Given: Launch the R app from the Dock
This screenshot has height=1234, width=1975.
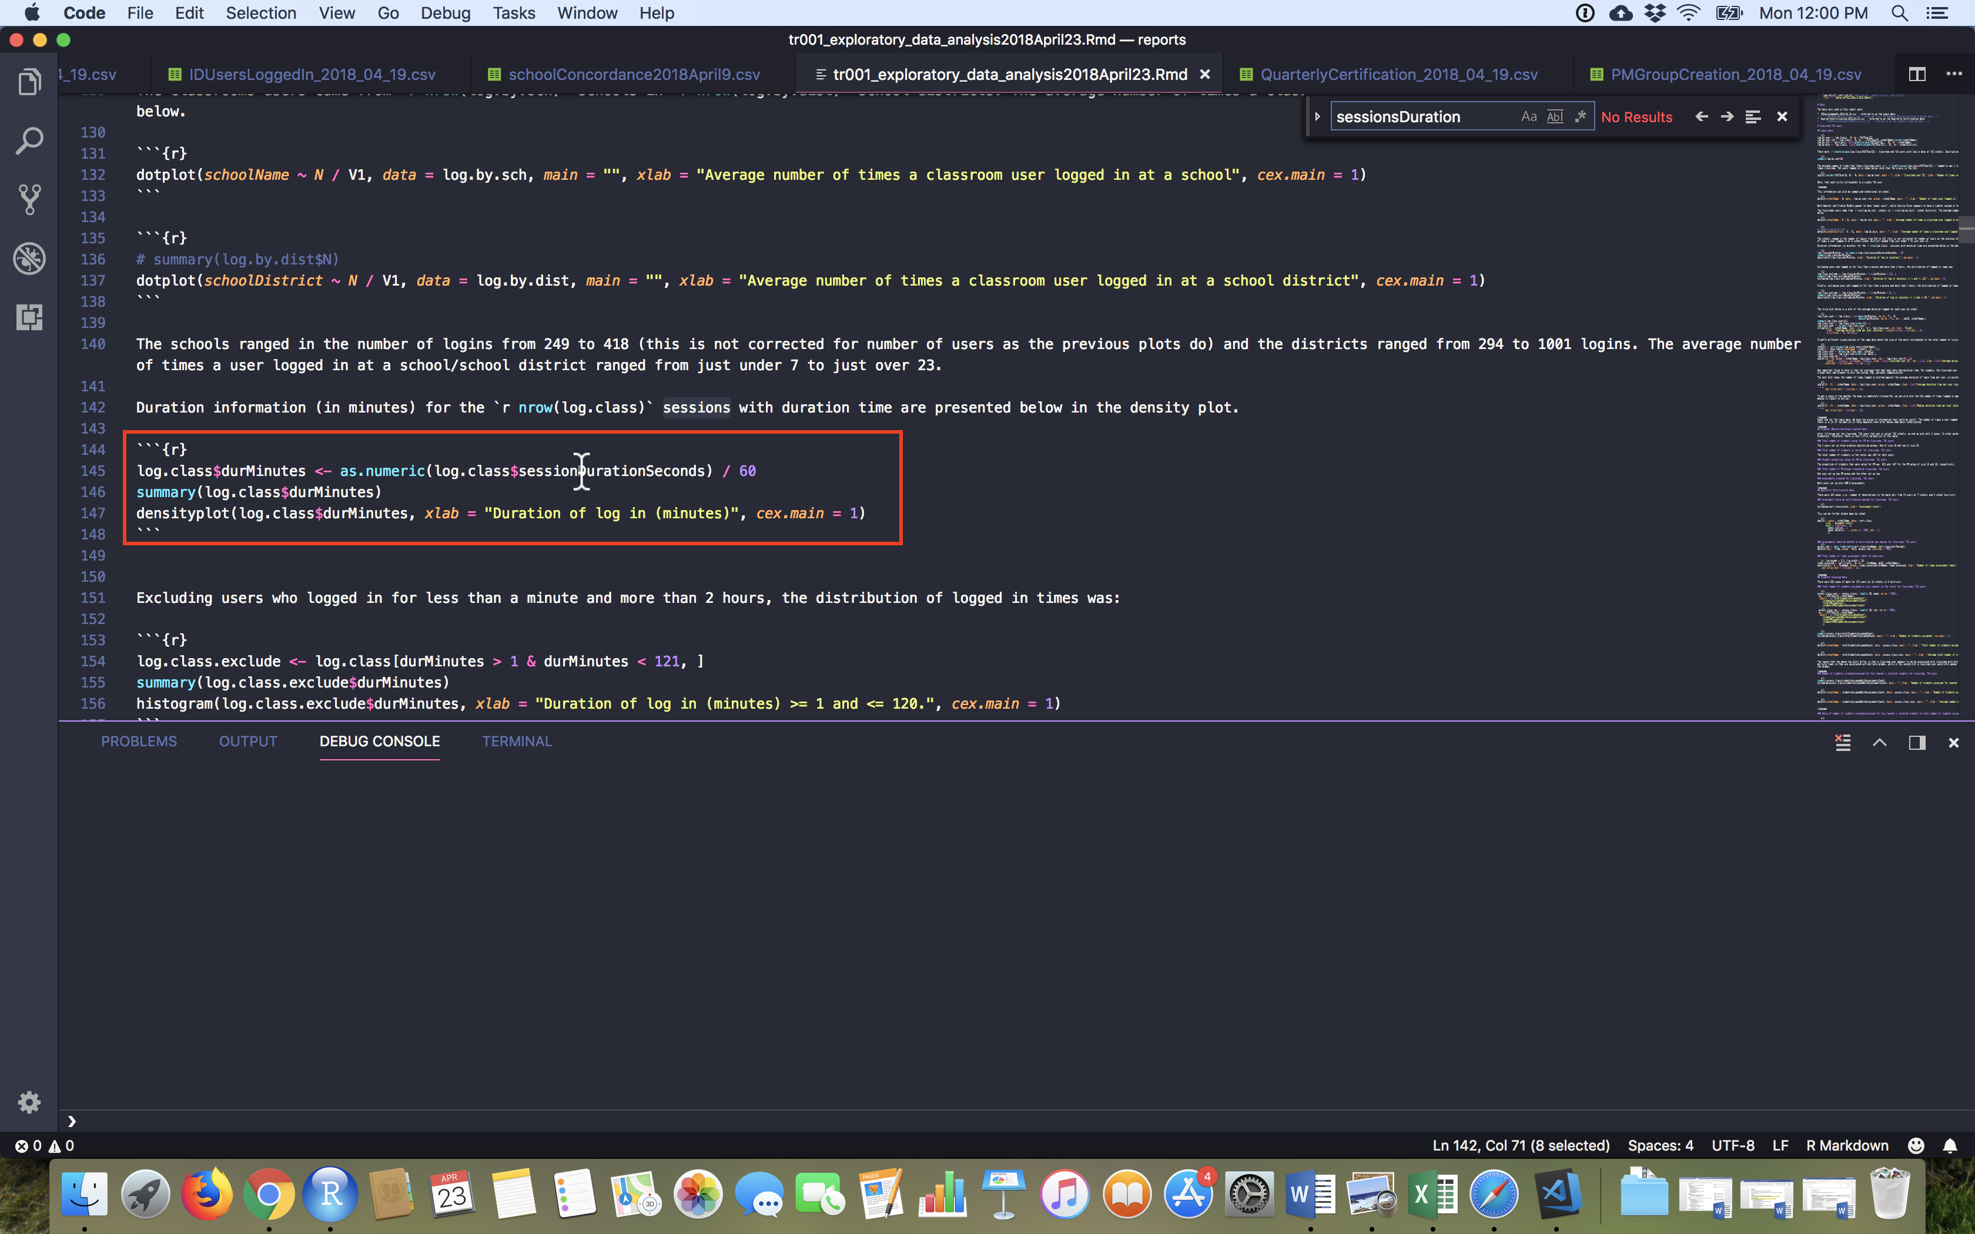Looking at the screenshot, I should (330, 1193).
